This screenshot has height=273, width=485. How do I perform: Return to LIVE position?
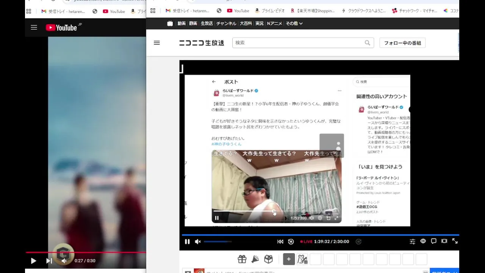[306, 242]
